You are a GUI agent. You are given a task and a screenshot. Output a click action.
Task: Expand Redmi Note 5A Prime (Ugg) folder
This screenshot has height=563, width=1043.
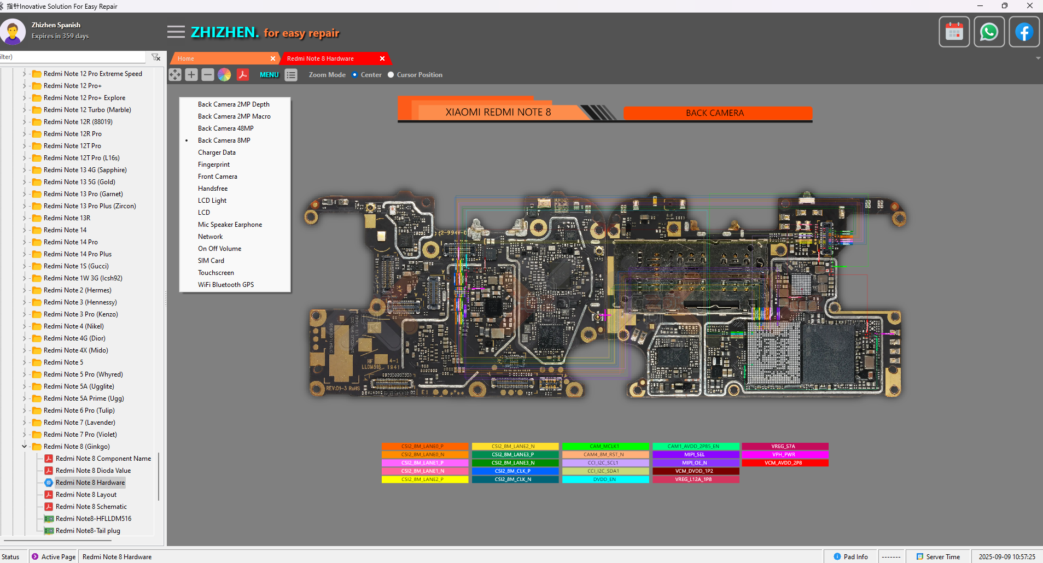[24, 398]
